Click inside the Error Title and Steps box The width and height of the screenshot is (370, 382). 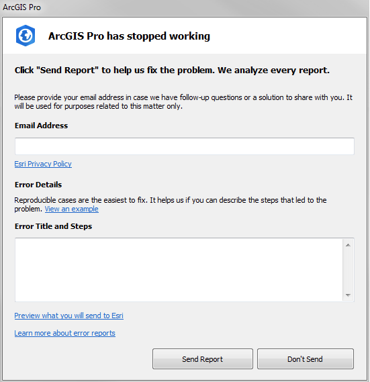click(x=179, y=270)
